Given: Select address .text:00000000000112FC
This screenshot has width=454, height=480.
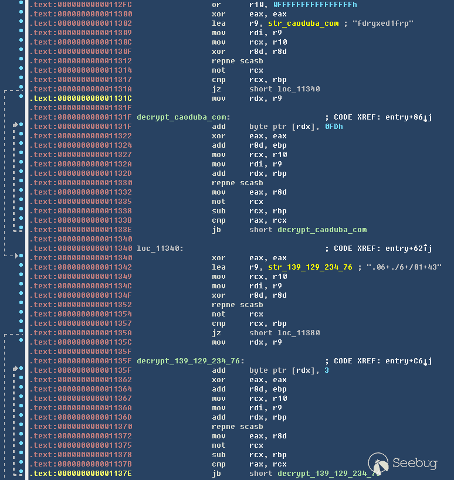Looking at the screenshot, I should [81, 5].
